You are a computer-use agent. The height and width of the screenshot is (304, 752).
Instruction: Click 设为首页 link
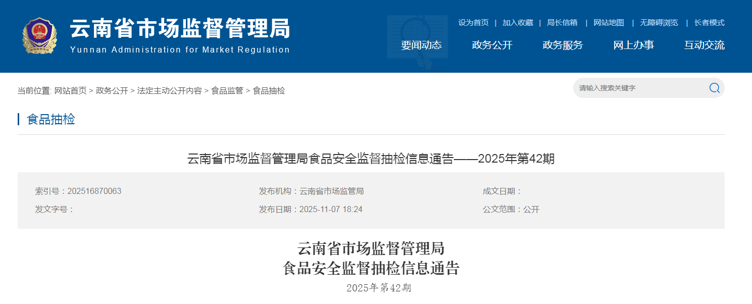click(473, 23)
